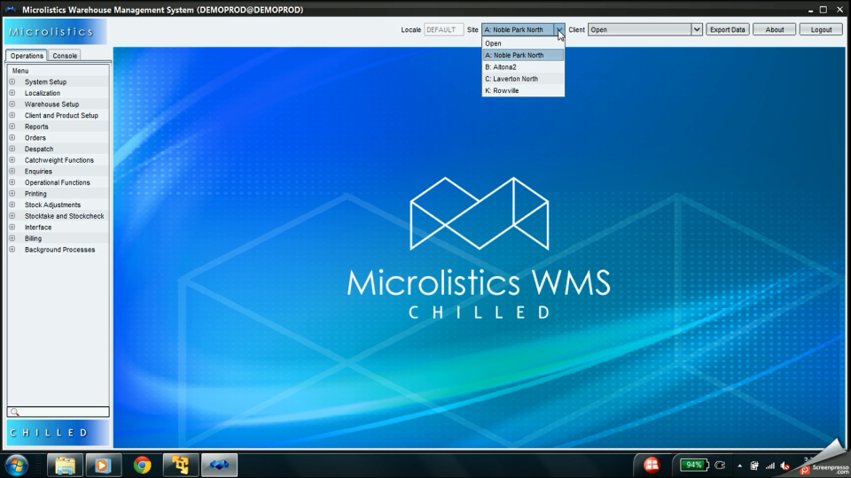Select the Stock Adjustments label
The height and width of the screenshot is (478, 851).
(52, 204)
